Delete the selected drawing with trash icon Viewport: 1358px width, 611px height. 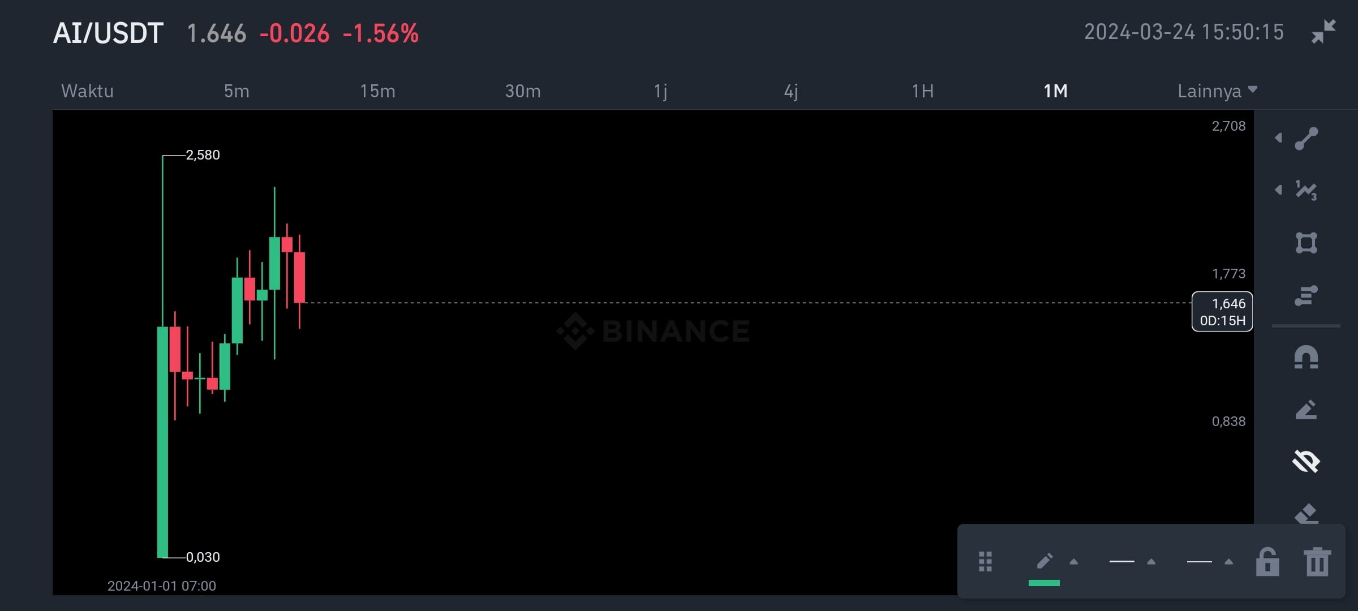click(1317, 562)
